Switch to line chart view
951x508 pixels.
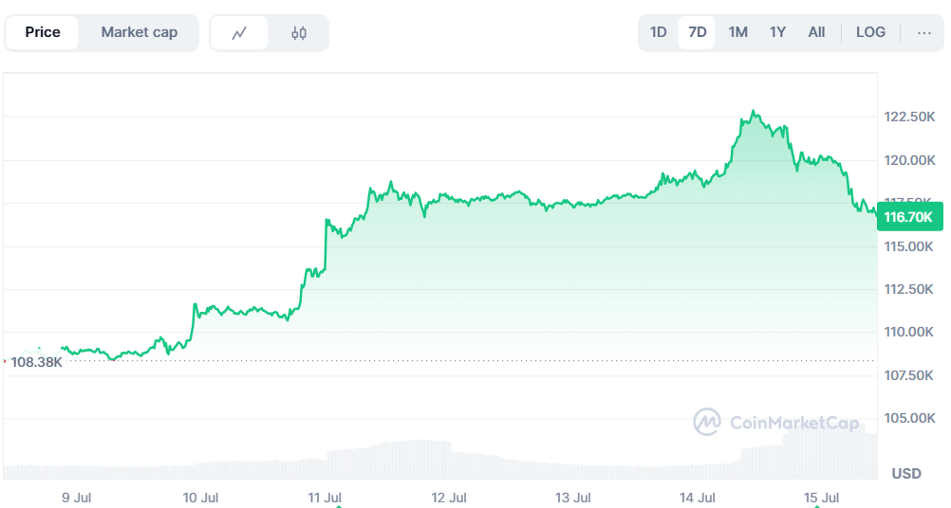239,33
